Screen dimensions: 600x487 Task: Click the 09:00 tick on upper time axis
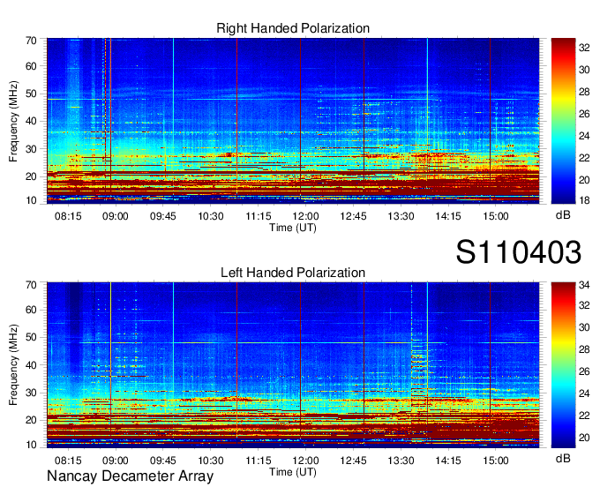click(x=116, y=216)
